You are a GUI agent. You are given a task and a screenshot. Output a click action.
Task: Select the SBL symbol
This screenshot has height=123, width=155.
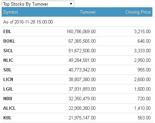8,70
